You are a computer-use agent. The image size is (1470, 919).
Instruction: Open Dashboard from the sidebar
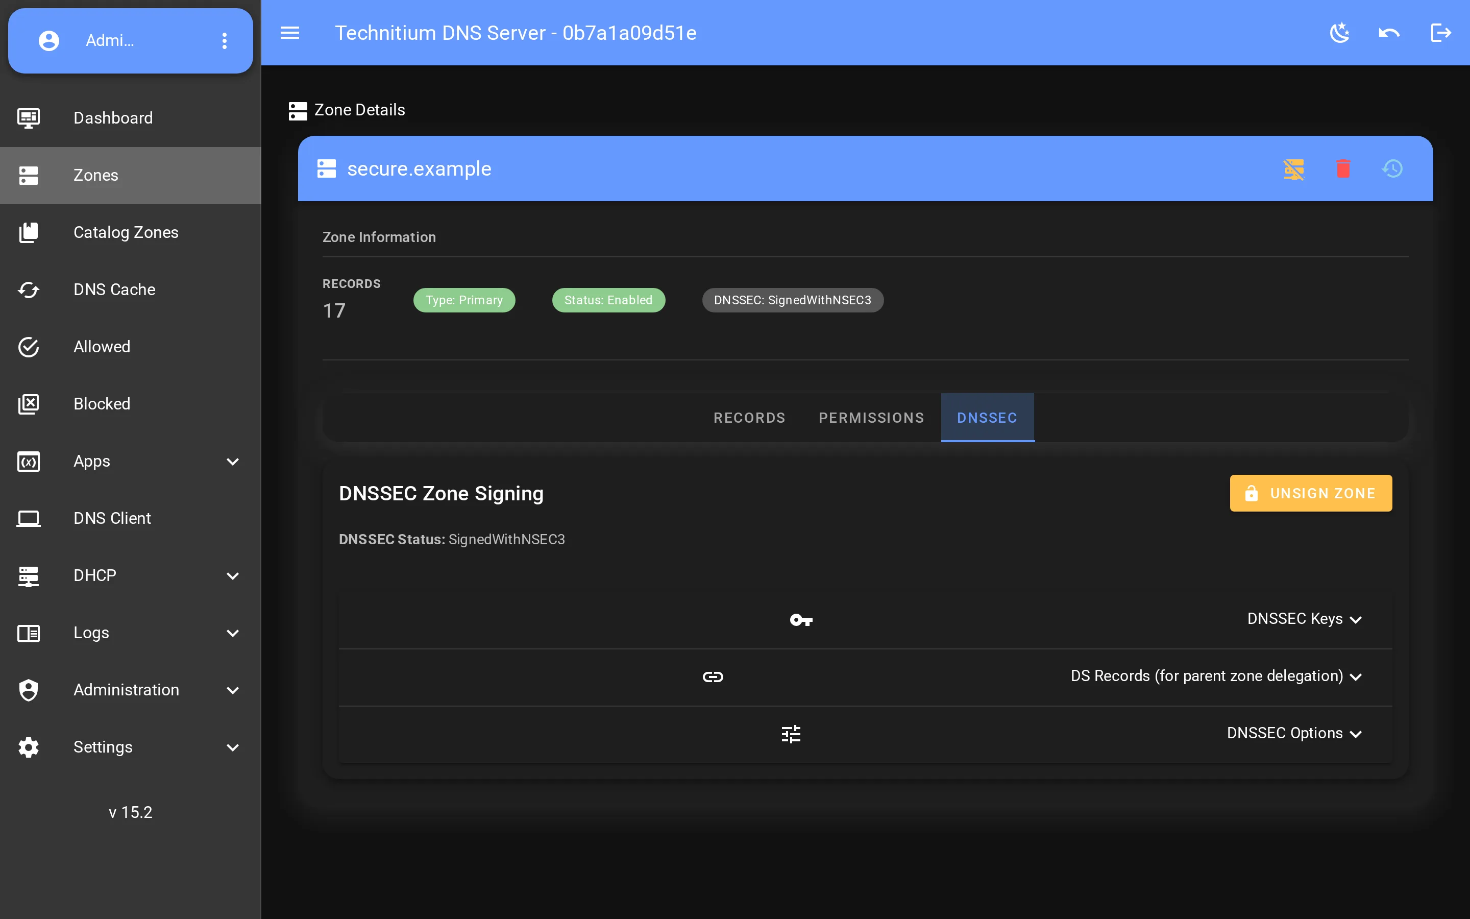point(131,118)
